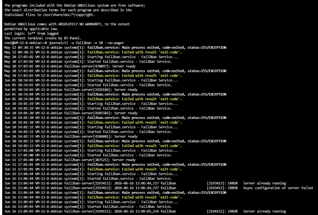This screenshot has width=318, height=215.
Task: Click the Jun 10 14:01:19 'Started fail2ban.service' line
Action: point(88,108)
